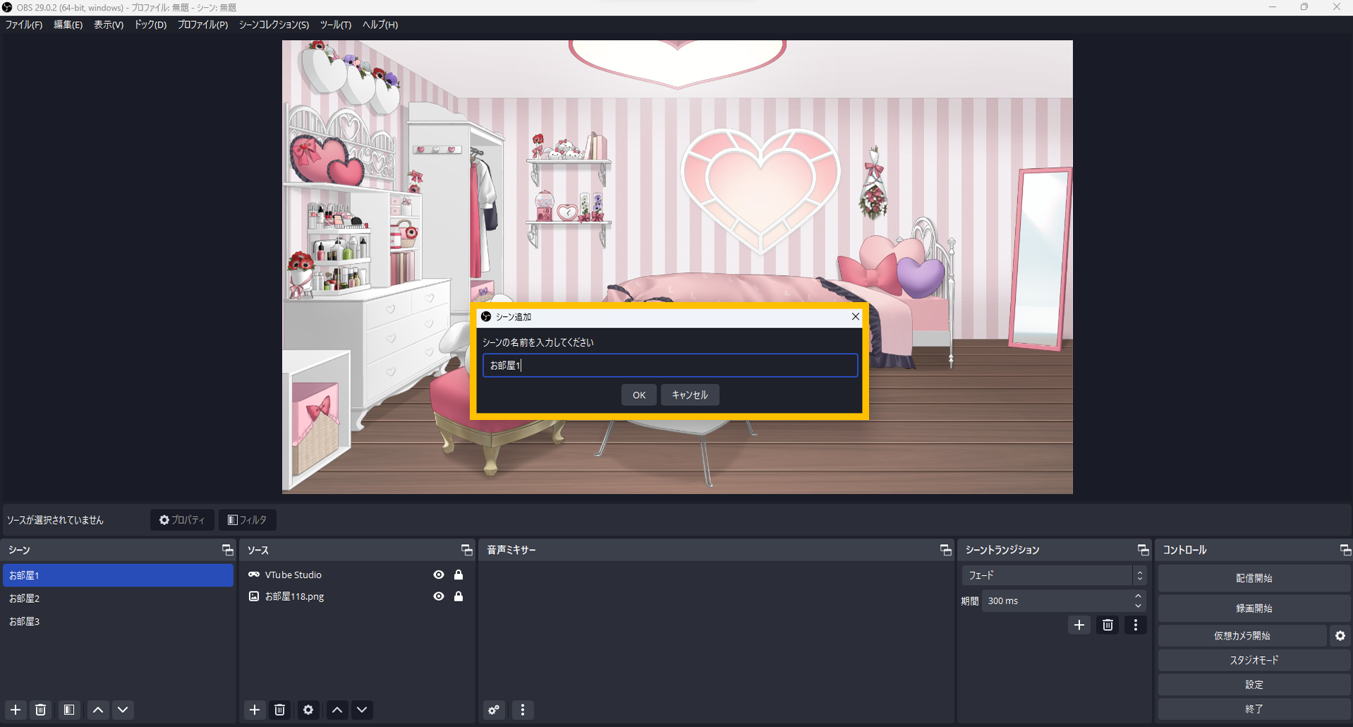Open the ツール menu
The width and height of the screenshot is (1353, 727).
click(x=334, y=25)
